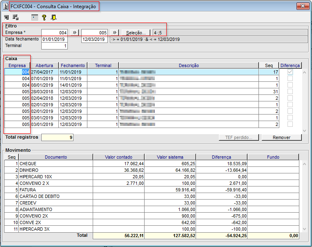Click the Caixa grid Seq column header

coord(269,65)
